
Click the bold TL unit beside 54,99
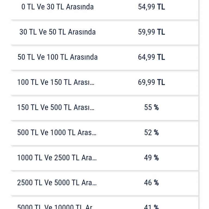161,7
